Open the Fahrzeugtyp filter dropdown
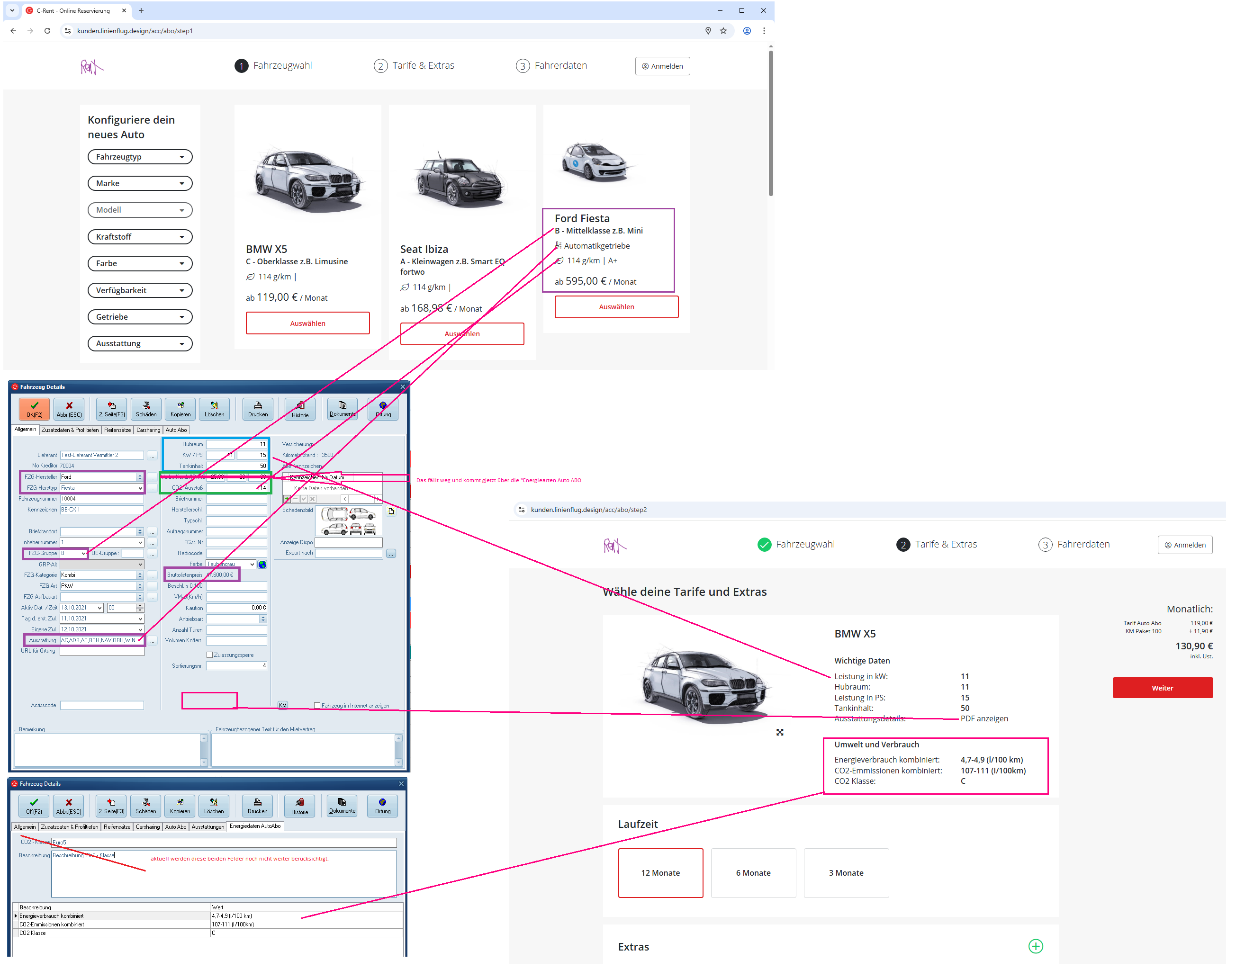 [x=140, y=157]
